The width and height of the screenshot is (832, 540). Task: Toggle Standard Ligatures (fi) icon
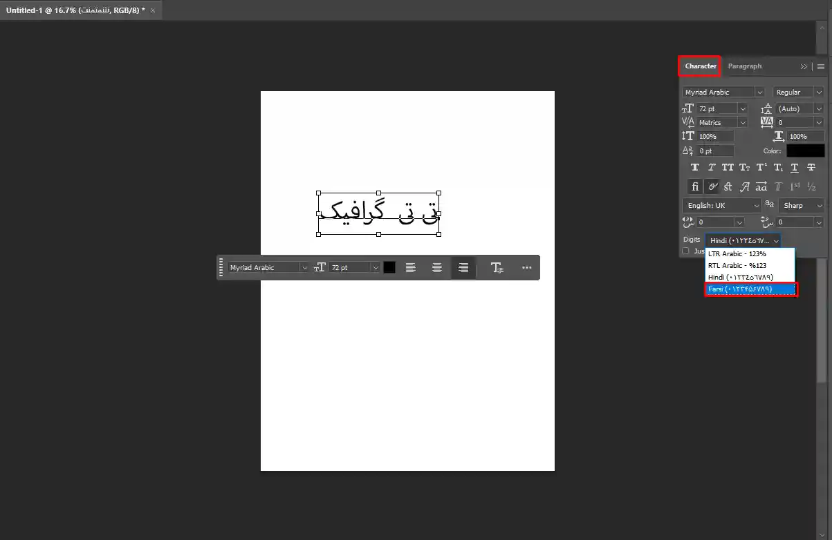click(x=695, y=186)
